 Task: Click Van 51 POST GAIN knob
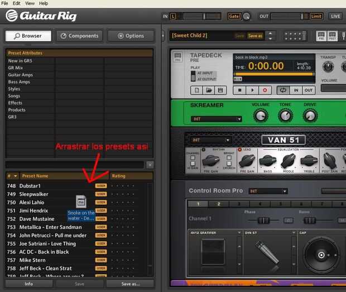(x=329, y=161)
